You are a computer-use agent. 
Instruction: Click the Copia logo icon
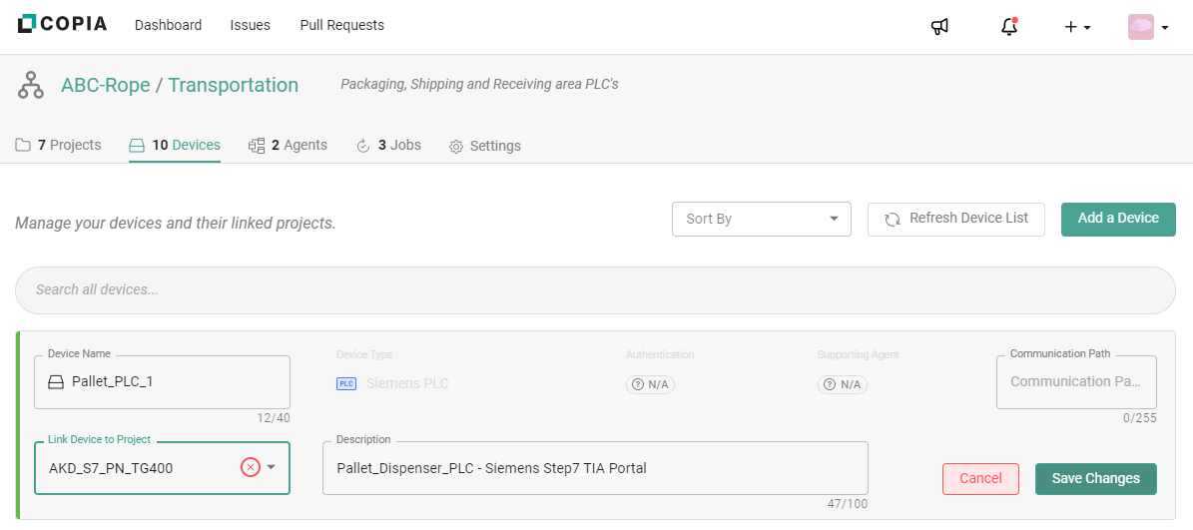(x=28, y=25)
